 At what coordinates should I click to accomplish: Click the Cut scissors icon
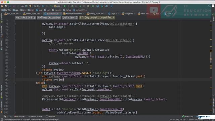coord(23,6)
